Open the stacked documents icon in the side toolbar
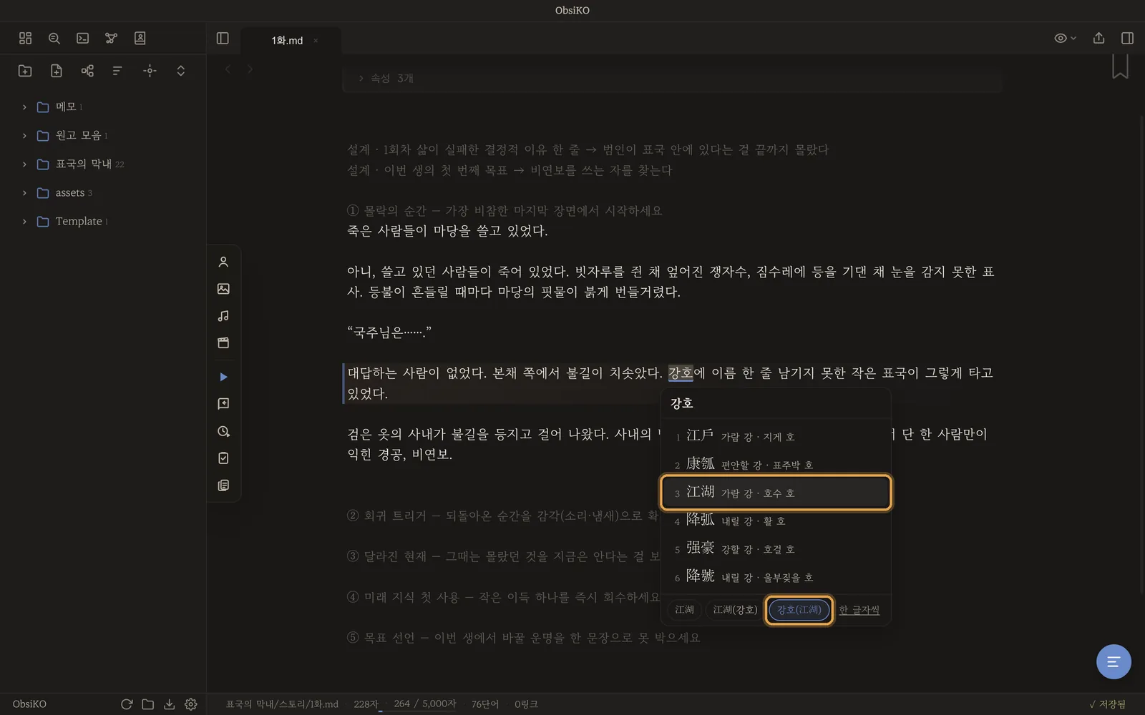The width and height of the screenshot is (1145, 715). pos(223,485)
